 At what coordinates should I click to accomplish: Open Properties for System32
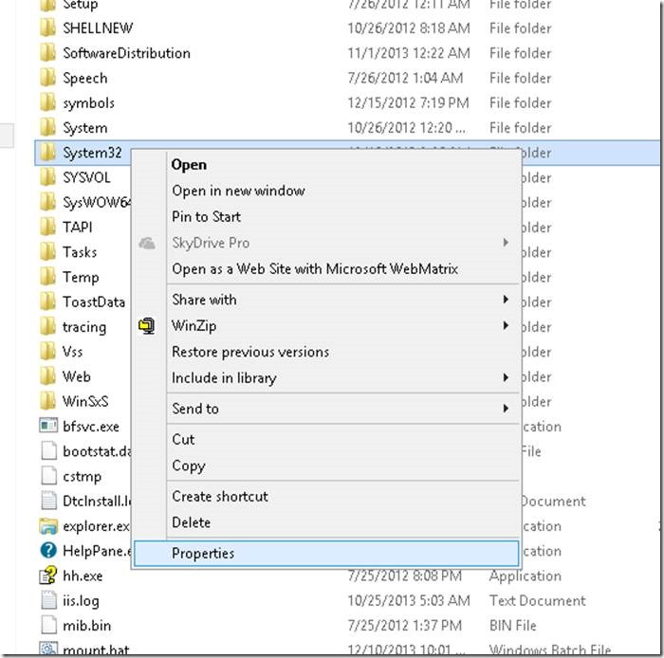click(326, 554)
